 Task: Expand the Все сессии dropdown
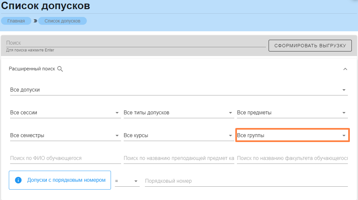(x=65, y=113)
